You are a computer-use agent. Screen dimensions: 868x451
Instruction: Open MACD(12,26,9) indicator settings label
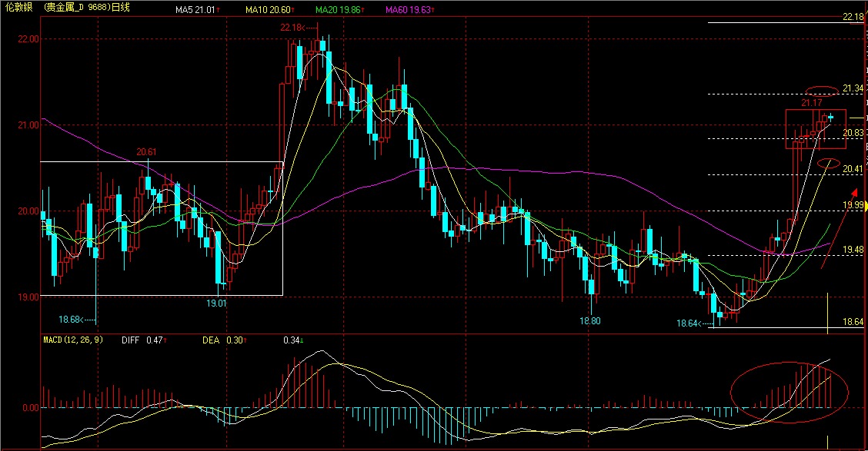73,339
